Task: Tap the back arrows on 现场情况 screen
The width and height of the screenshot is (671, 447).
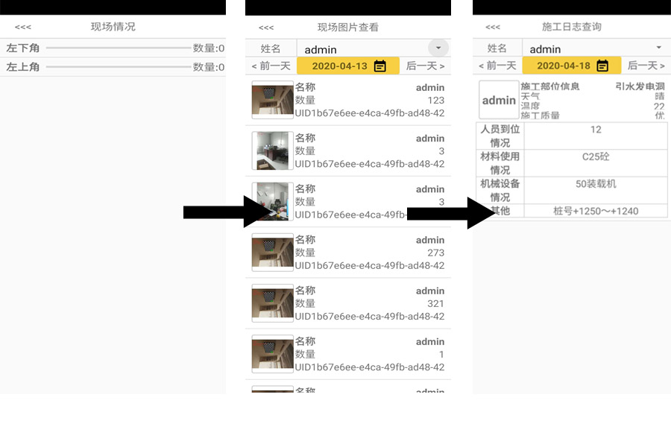Action: pos(23,27)
